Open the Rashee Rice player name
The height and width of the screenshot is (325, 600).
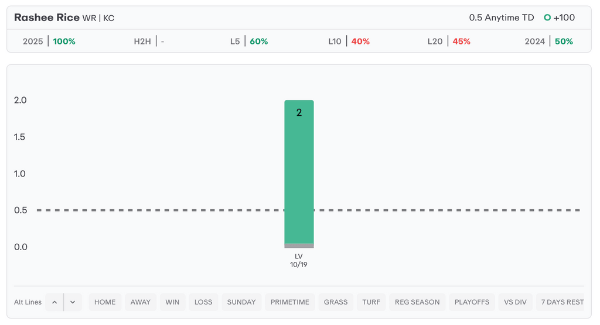[x=47, y=18]
